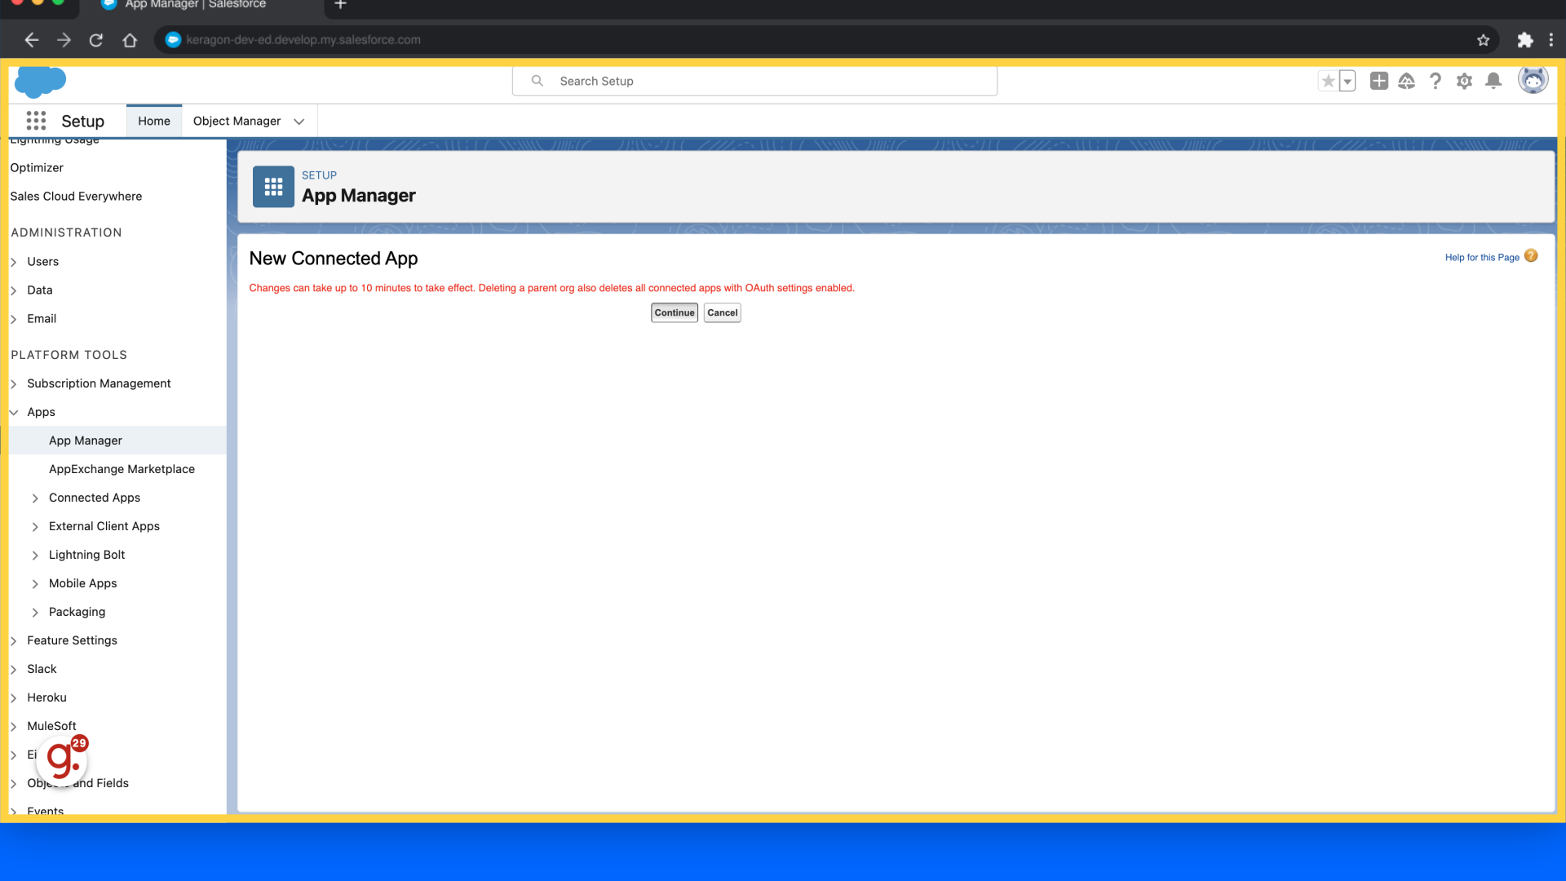Click the browser home icon

130,40
